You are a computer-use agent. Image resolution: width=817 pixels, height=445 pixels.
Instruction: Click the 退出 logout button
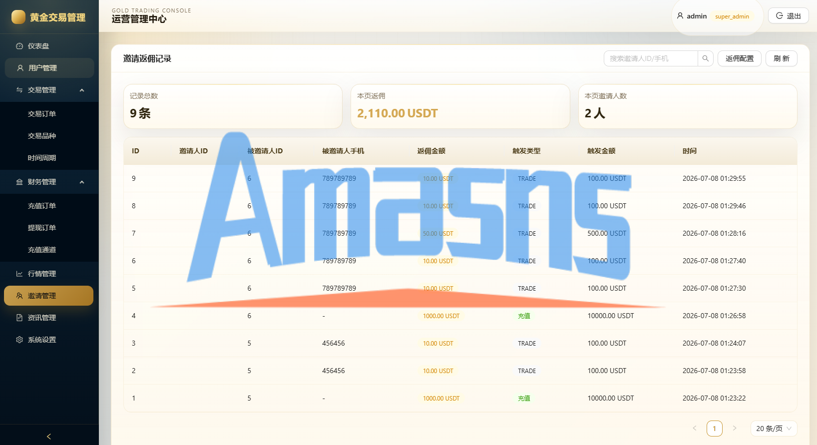pos(789,16)
